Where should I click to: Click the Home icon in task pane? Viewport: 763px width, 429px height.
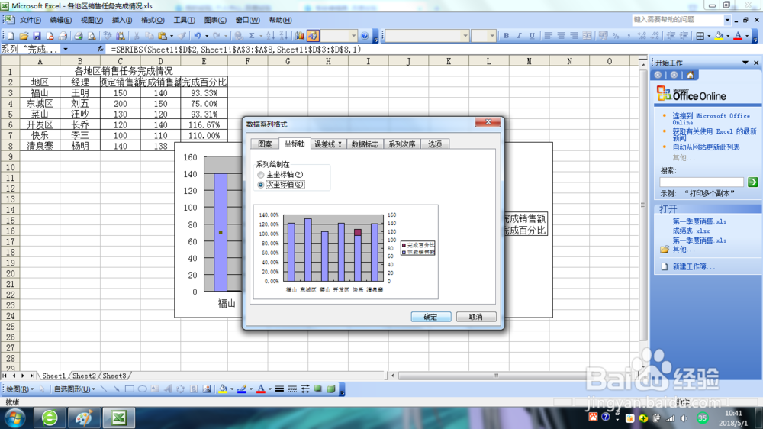click(x=690, y=75)
